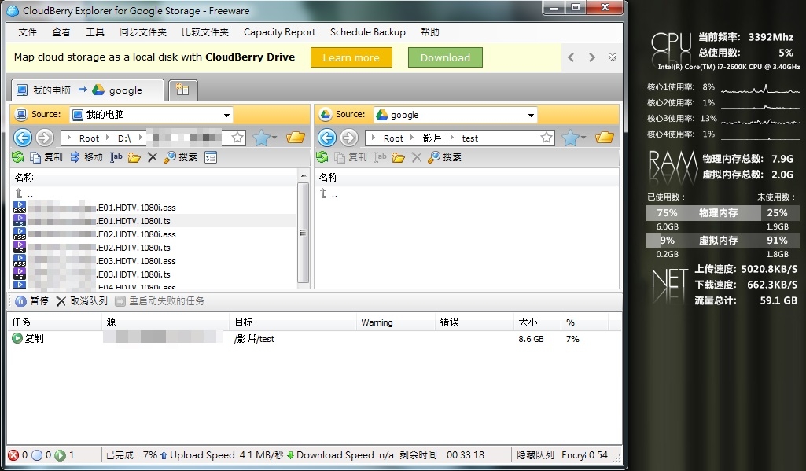Open the left Source 我的电脑 dropdown
Image resolution: width=806 pixels, height=471 pixels.
click(x=226, y=115)
